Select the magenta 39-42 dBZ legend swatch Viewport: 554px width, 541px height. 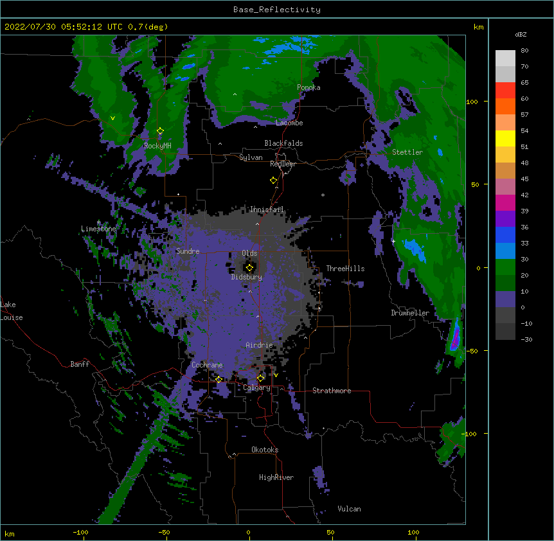[505, 202]
